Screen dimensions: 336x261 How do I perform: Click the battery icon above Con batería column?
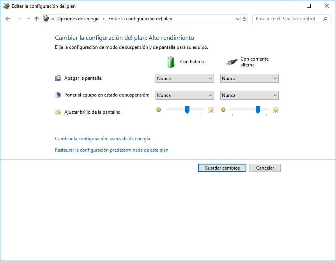point(170,61)
